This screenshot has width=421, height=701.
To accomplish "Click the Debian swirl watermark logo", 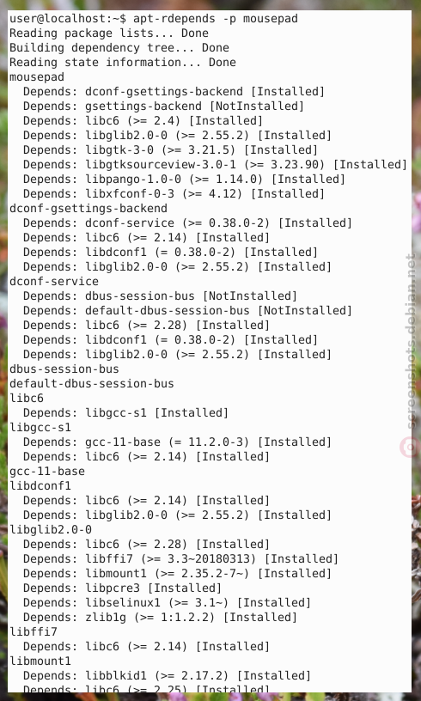I will click(409, 448).
